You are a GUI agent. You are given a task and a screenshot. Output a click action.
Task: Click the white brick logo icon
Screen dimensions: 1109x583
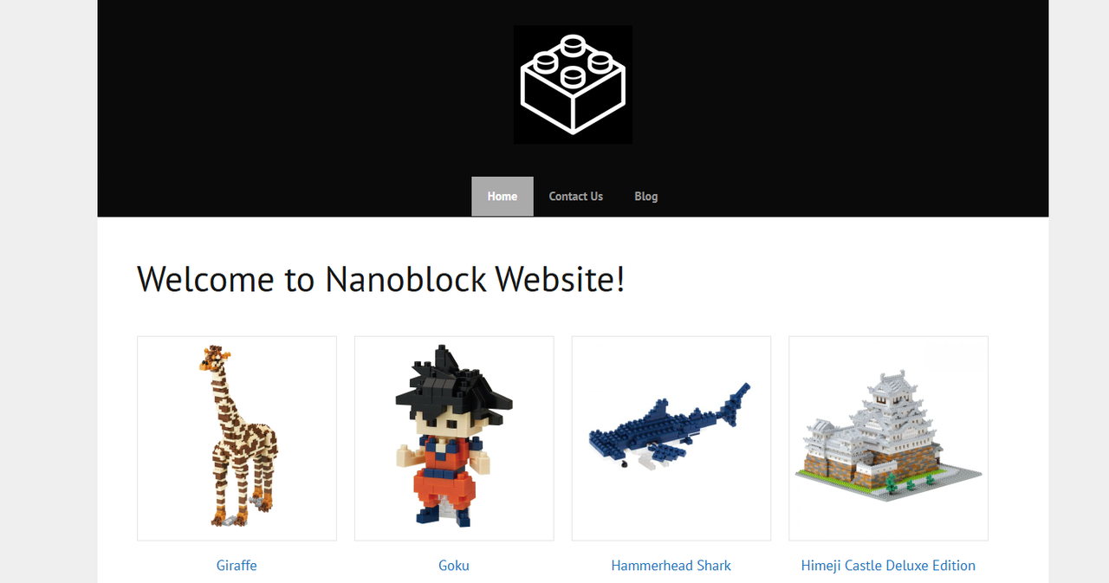[x=573, y=85]
